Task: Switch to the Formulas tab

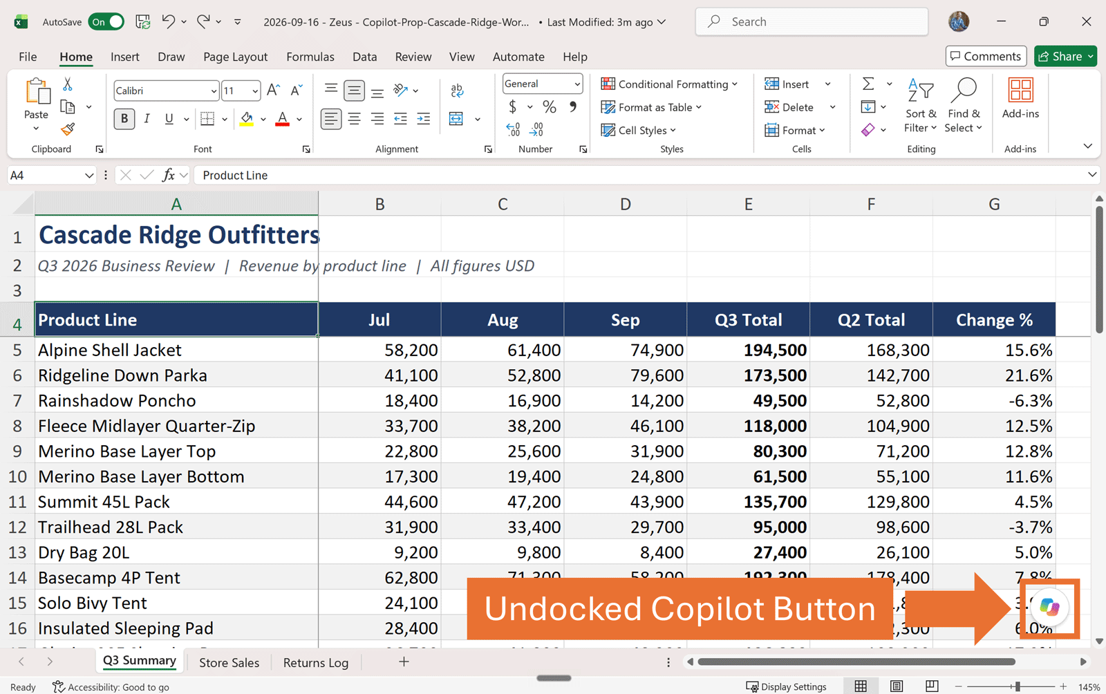Action: [310, 57]
